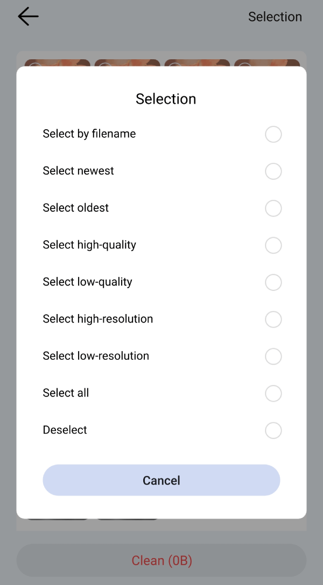The image size is (323, 585).
Task: Activate the Deselect option
Action: 273,430
